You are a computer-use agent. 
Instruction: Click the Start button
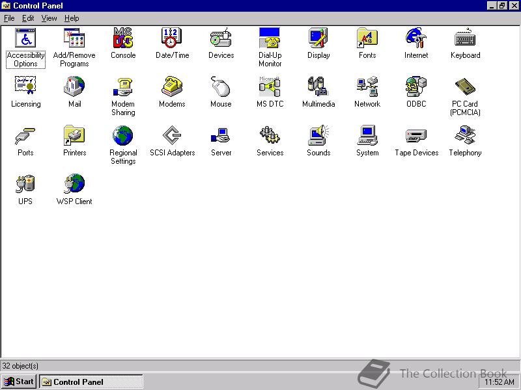(19, 382)
